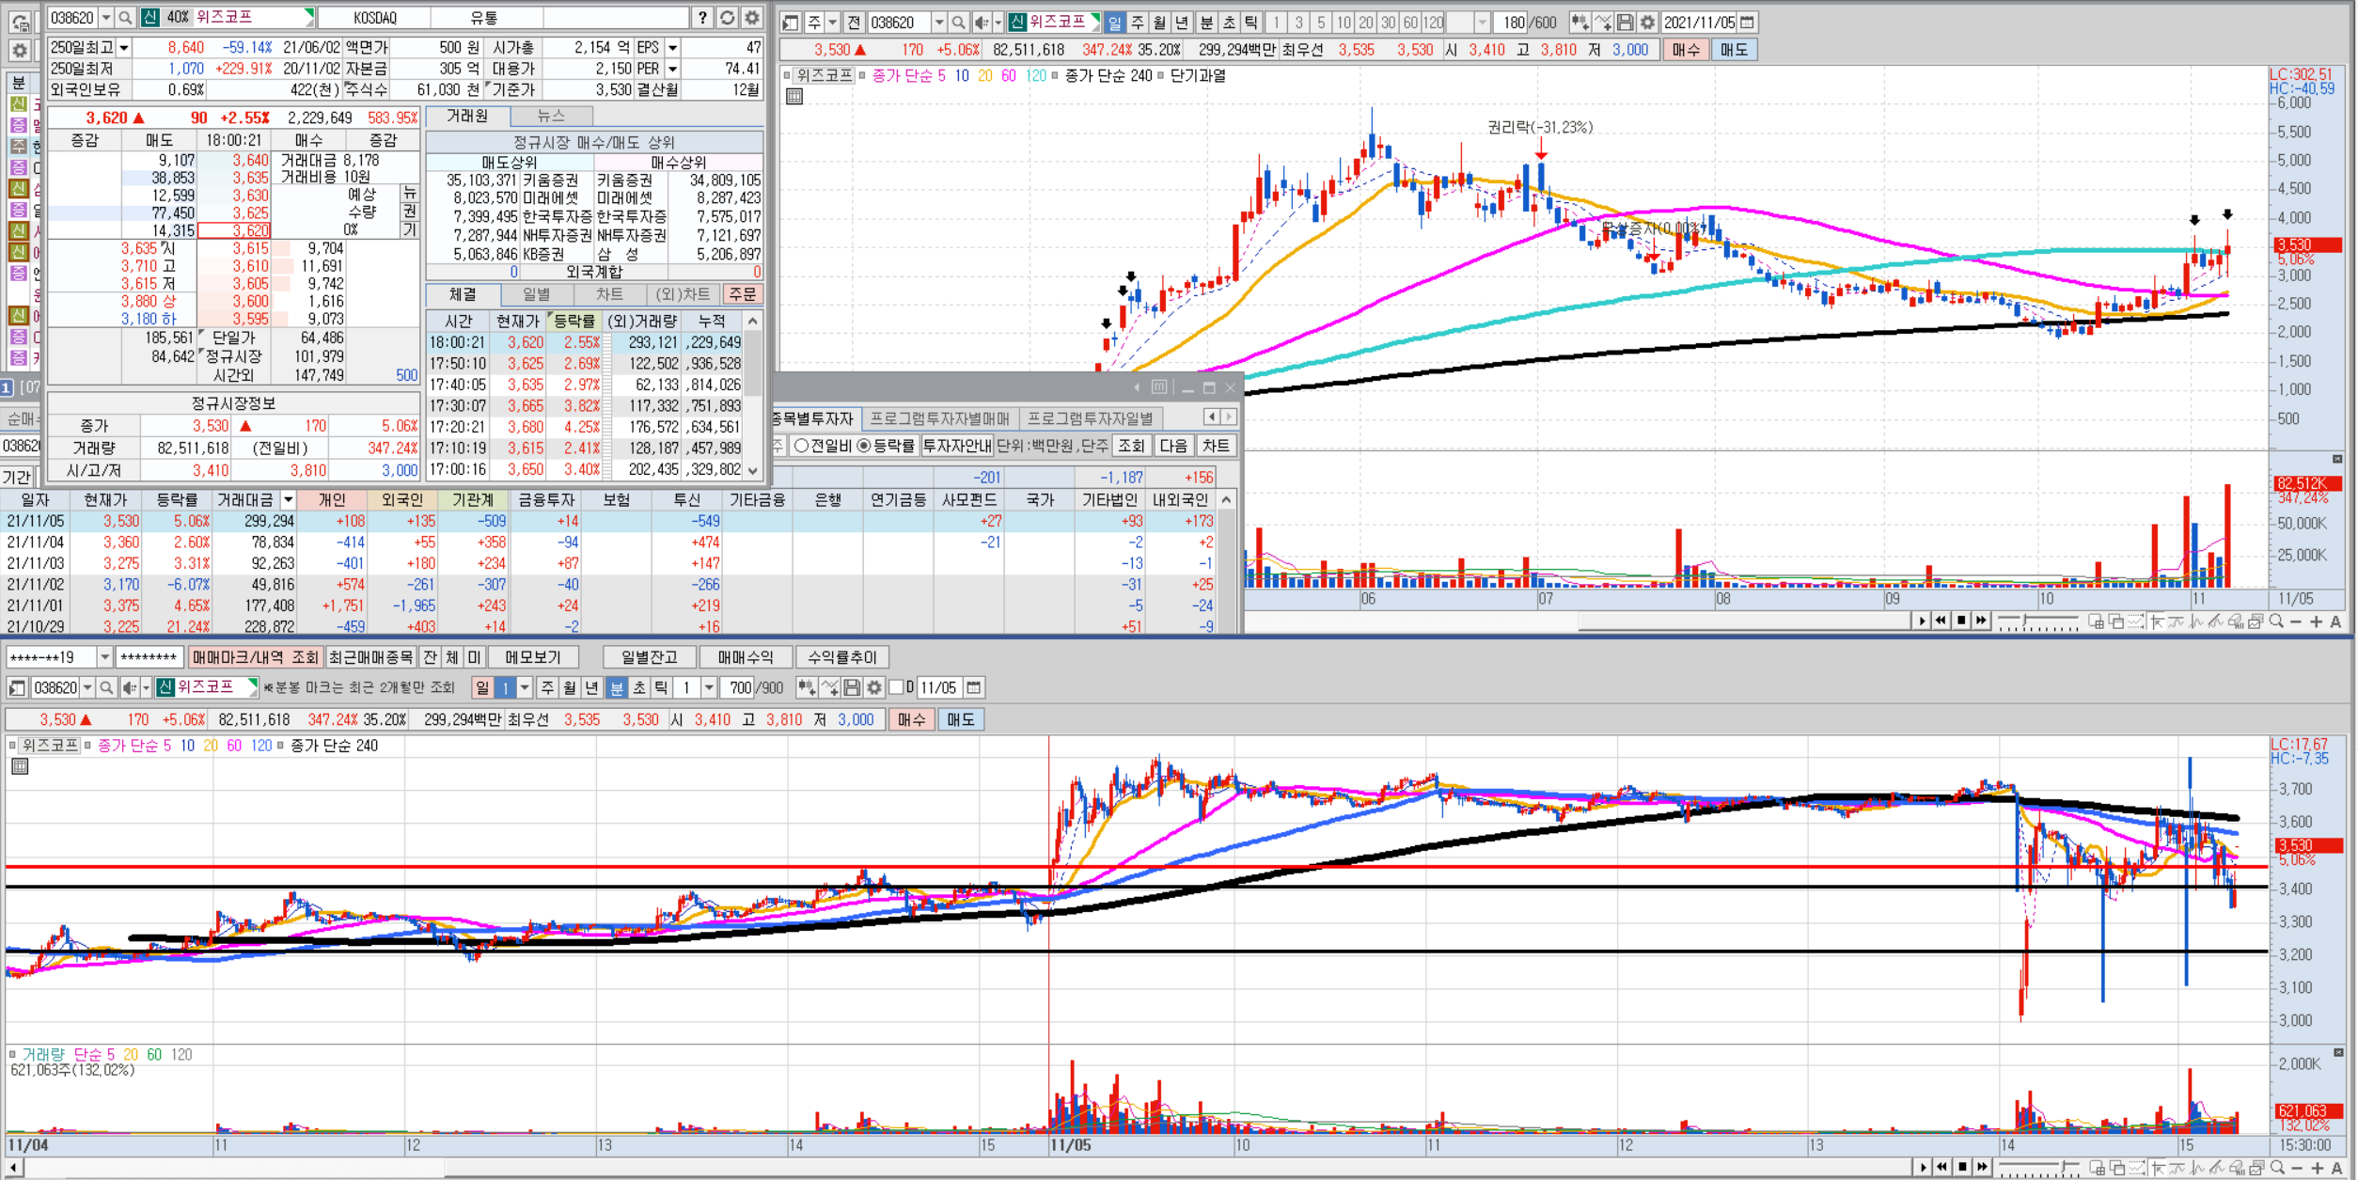
Task: Show data table icon in minute chart
Action: coord(20,766)
